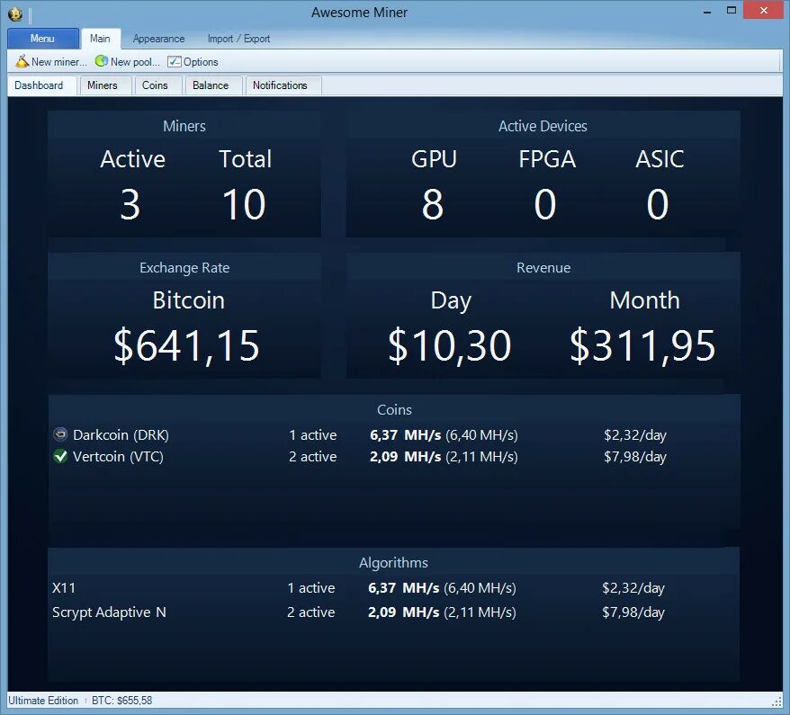Select the X11 algorithm row
The width and height of the screenshot is (790, 715).
pyautogui.click(x=64, y=587)
